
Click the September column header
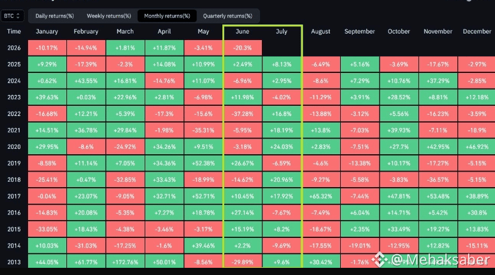tap(359, 32)
